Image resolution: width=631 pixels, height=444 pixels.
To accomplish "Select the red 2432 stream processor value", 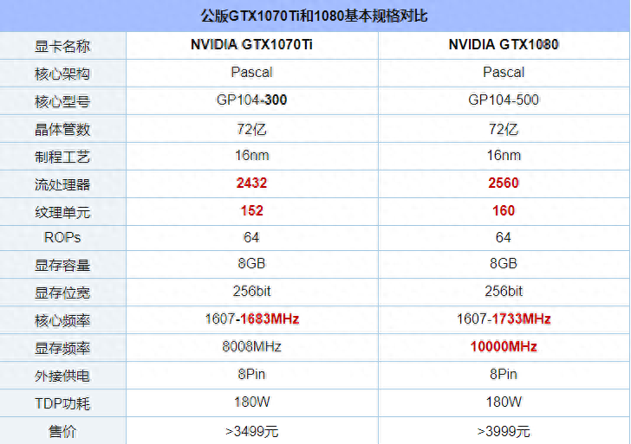I will click(x=251, y=183).
